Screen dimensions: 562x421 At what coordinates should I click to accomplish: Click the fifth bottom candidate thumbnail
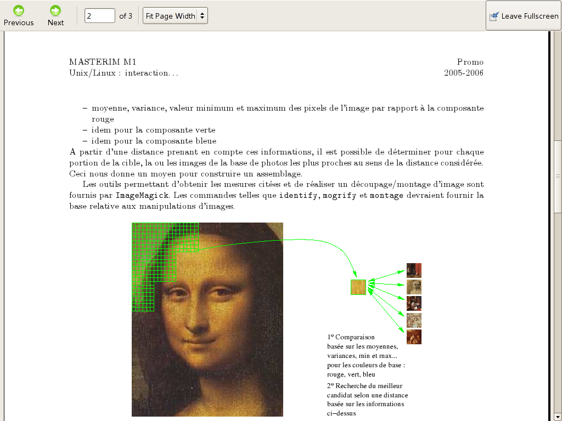(414, 337)
